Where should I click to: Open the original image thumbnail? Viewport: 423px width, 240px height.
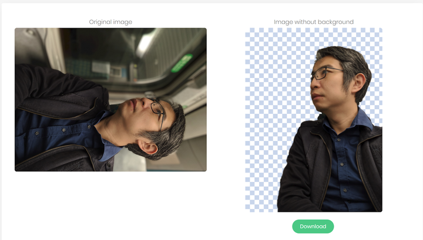(x=110, y=99)
